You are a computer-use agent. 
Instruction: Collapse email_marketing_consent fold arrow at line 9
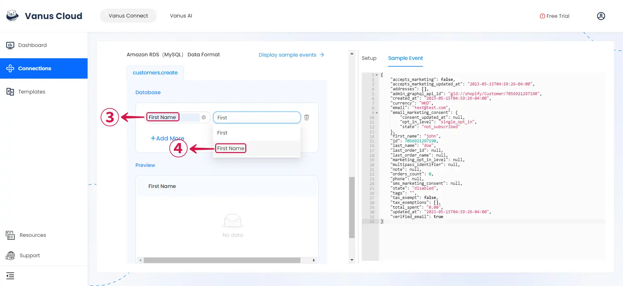[x=377, y=113]
